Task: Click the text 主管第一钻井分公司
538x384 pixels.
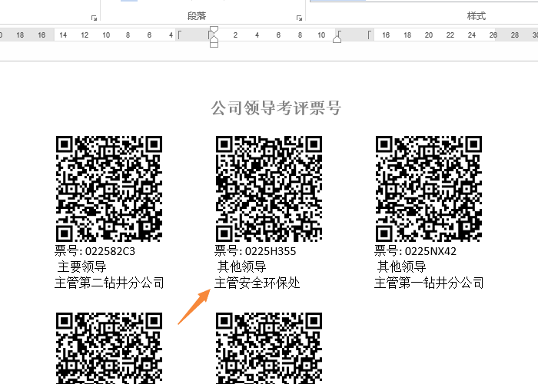Action: (429, 283)
